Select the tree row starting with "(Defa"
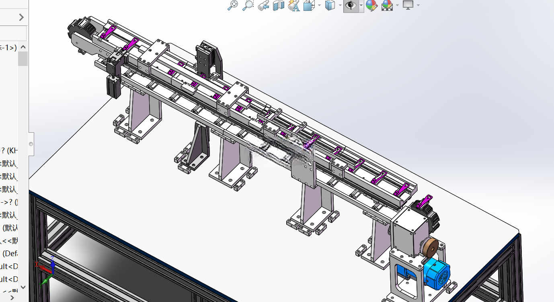The image size is (554, 302). (x=9, y=253)
